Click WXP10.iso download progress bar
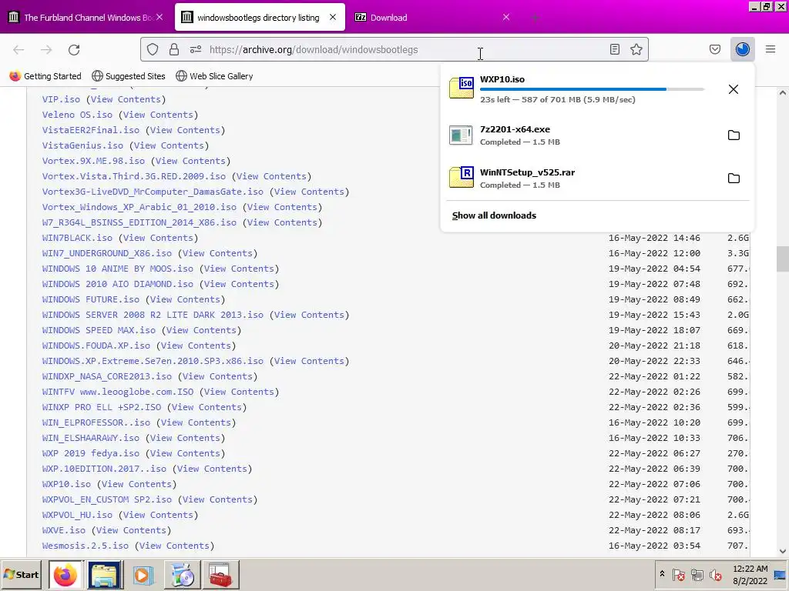The width and height of the screenshot is (789, 591). pos(592,89)
